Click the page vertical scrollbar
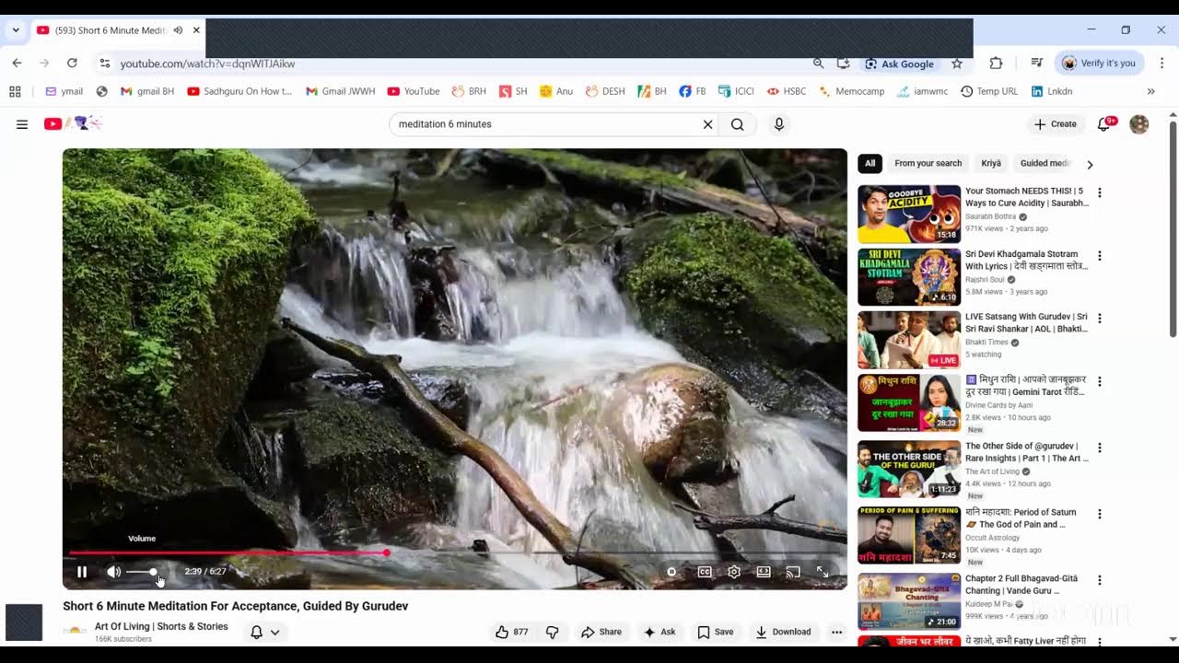 1173,227
